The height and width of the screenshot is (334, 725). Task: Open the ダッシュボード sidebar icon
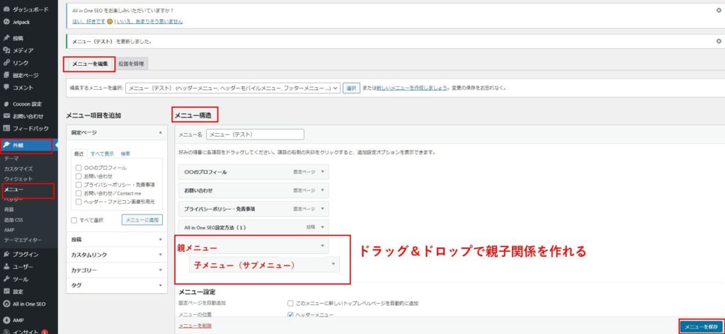[x=6, y=9]
